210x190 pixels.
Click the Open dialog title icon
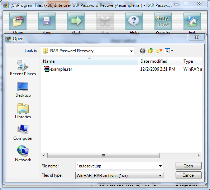point(8,39)
